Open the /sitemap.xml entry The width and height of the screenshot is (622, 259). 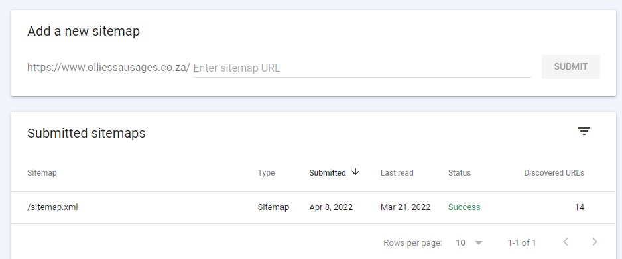tap(52, 207)
